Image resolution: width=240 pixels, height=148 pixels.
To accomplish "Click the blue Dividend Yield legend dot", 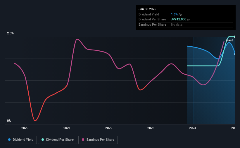I will coord(9,140).
